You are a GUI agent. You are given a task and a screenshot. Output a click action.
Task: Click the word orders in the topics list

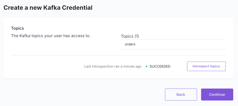[130, 44]
